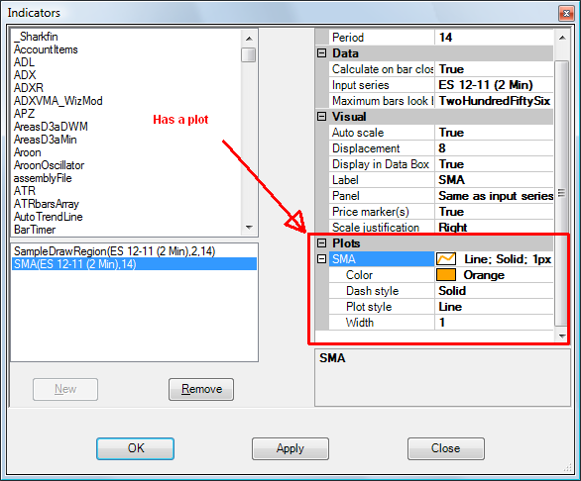Viewport: 581px width, 481px height.
Task: Open the Panel setting value
Action: tap(494, 196)
